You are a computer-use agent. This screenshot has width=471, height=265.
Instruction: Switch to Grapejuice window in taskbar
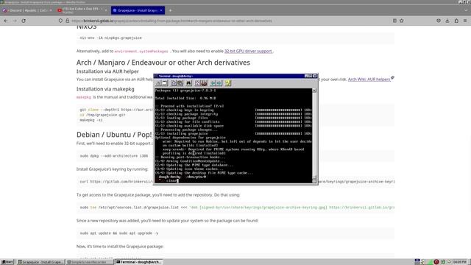click(40, 262)
